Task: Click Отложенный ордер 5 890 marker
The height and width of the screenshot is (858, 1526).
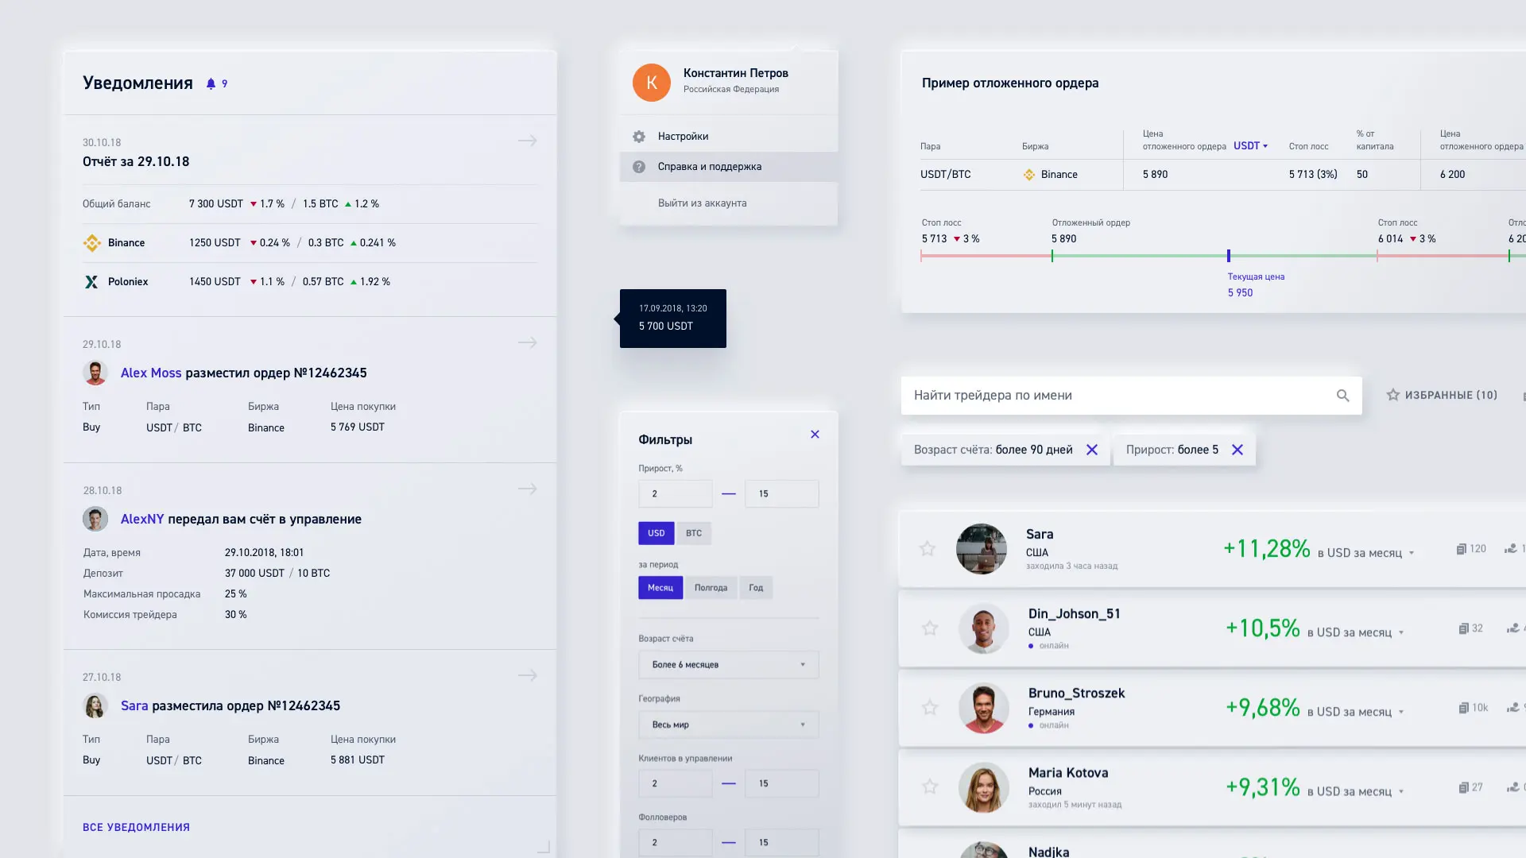Action: click(x=1052, y=256)
